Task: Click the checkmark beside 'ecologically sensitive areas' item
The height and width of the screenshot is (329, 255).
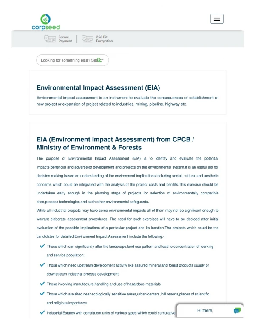Action: 42,294
